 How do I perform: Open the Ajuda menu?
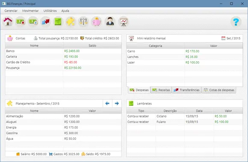65,11
